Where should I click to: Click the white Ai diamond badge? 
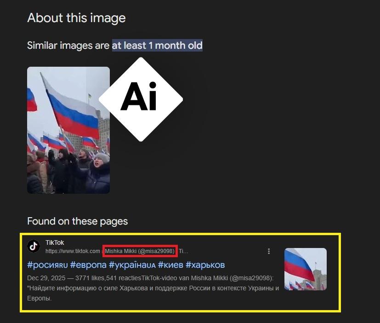click(141, 99)
